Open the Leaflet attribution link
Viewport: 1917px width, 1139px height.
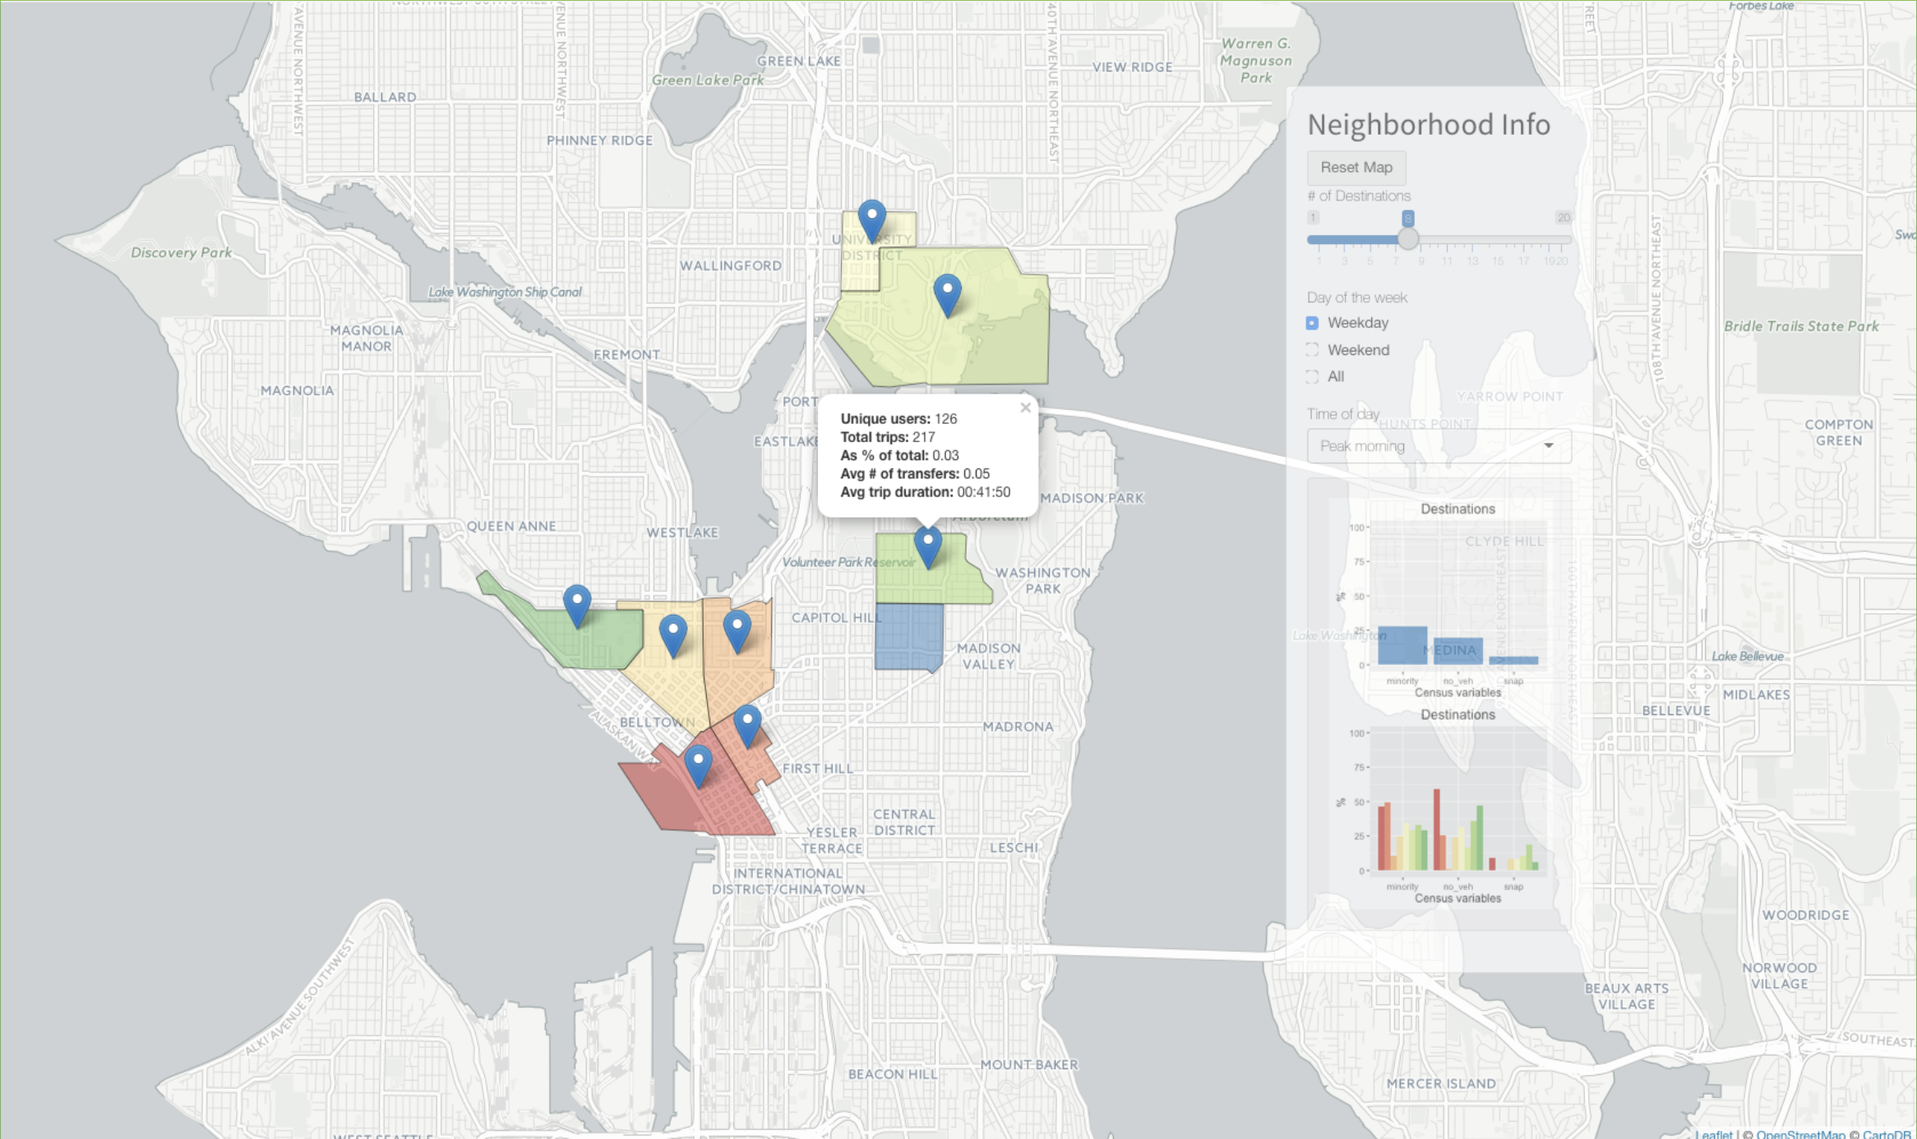(x=1713, y=1134)
